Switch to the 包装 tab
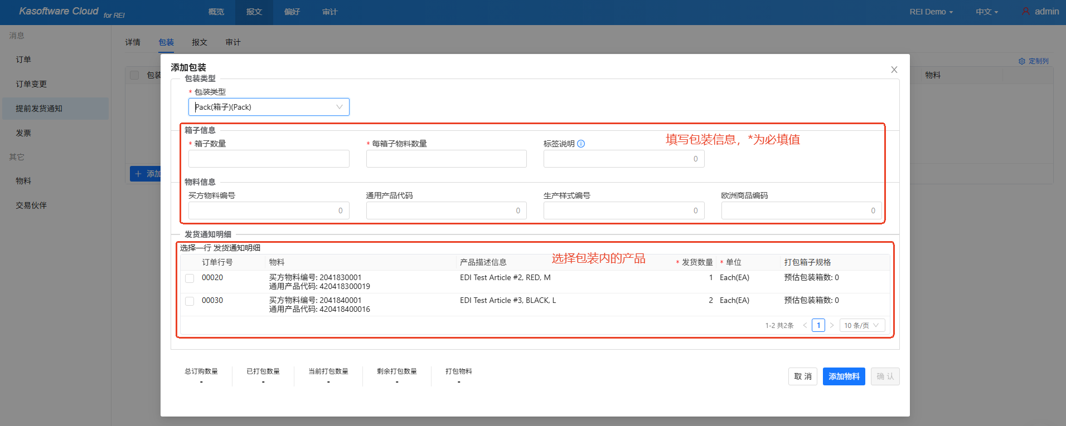Viewport: 1066px width, 426px height. pos(166,42)
